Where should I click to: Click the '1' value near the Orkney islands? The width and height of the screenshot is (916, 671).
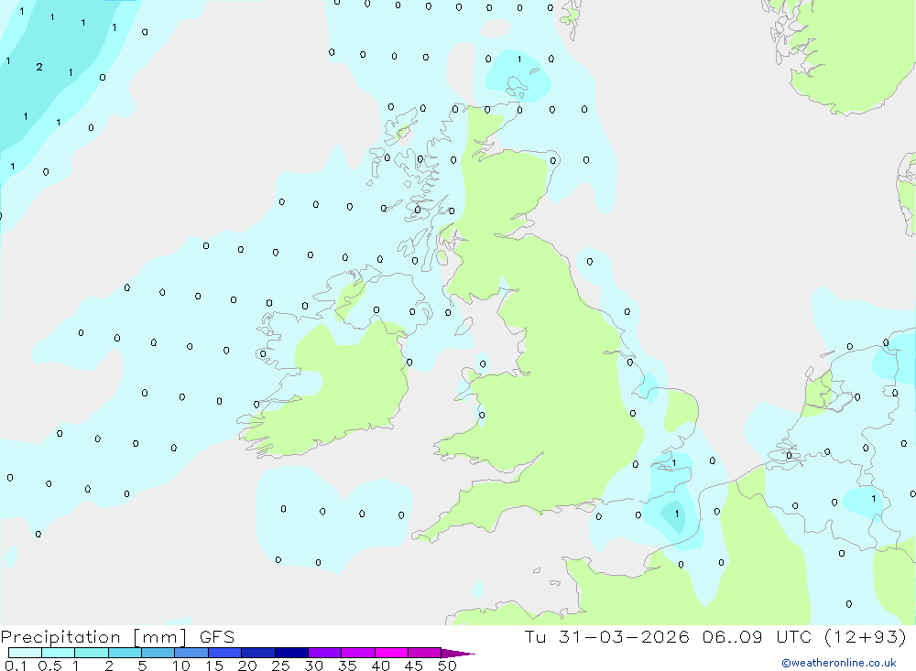click(x=519, y=59)
